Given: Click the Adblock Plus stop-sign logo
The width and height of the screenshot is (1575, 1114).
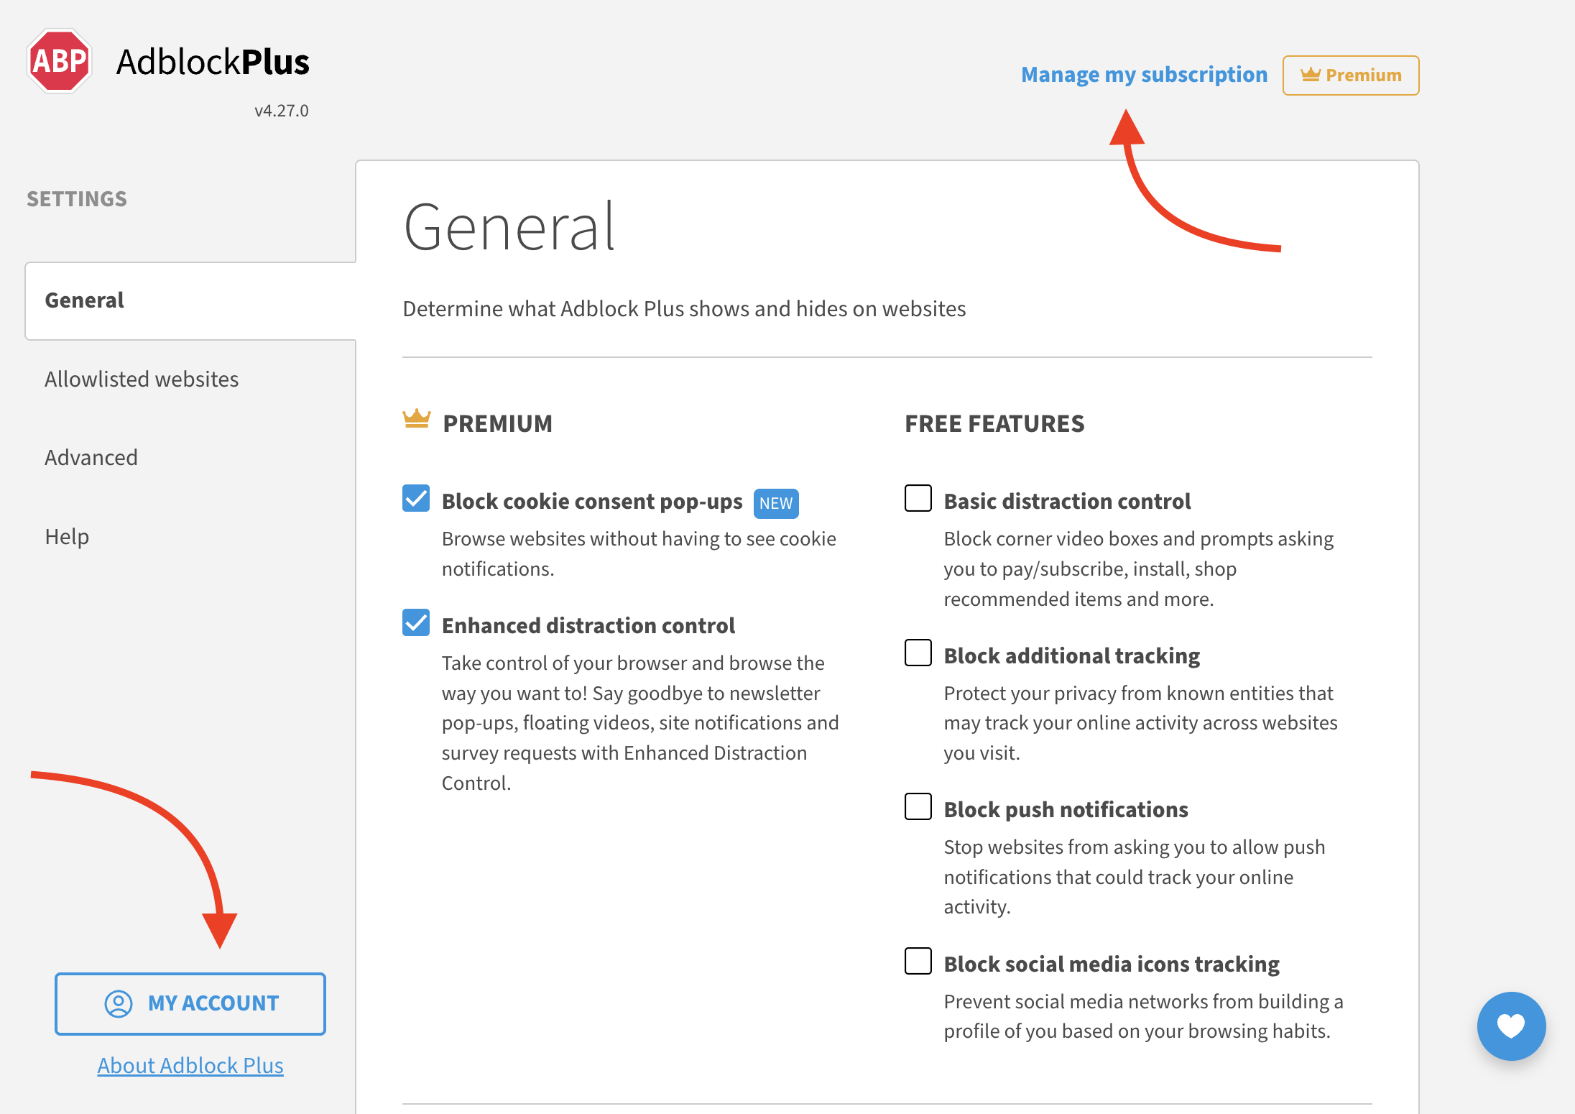Looking at the screenshot, I should point(59,60).
